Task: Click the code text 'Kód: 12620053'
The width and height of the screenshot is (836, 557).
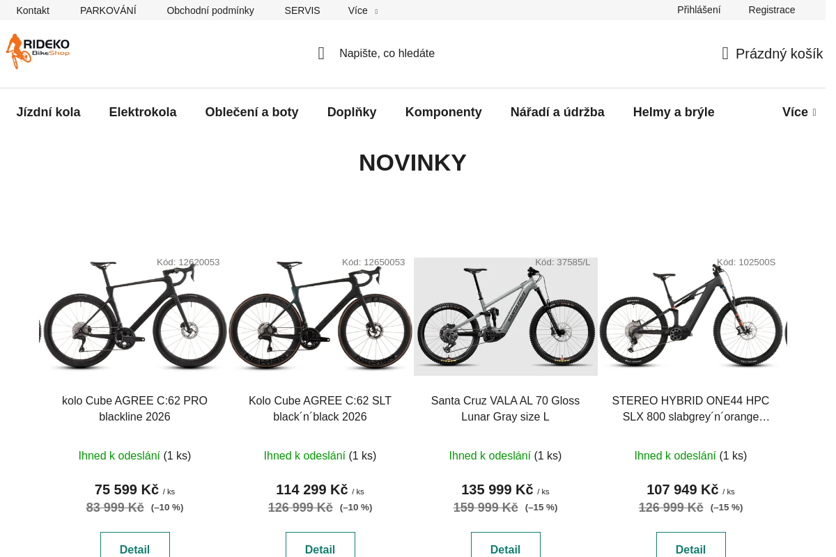Action: [x=188, y=262]
